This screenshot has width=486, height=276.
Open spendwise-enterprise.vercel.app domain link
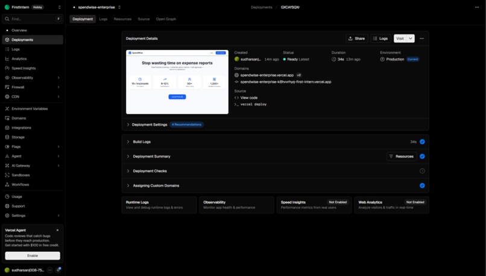(267, 75)
